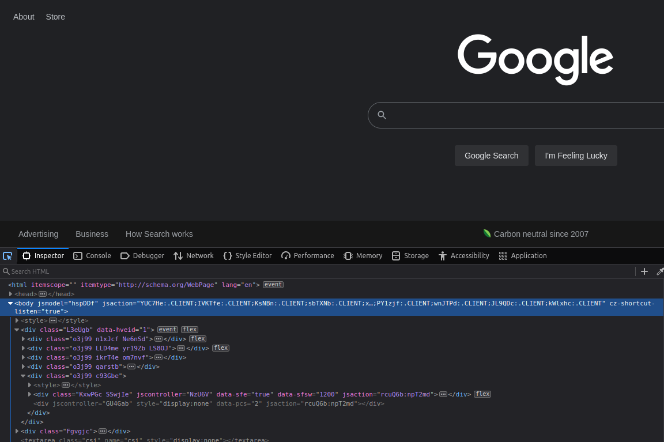Image resolution: width=664 pixels, height=442 pixels.
Task: Click the plus icon to create a new node
Action: pyautogui.click(x=644, y=271)
